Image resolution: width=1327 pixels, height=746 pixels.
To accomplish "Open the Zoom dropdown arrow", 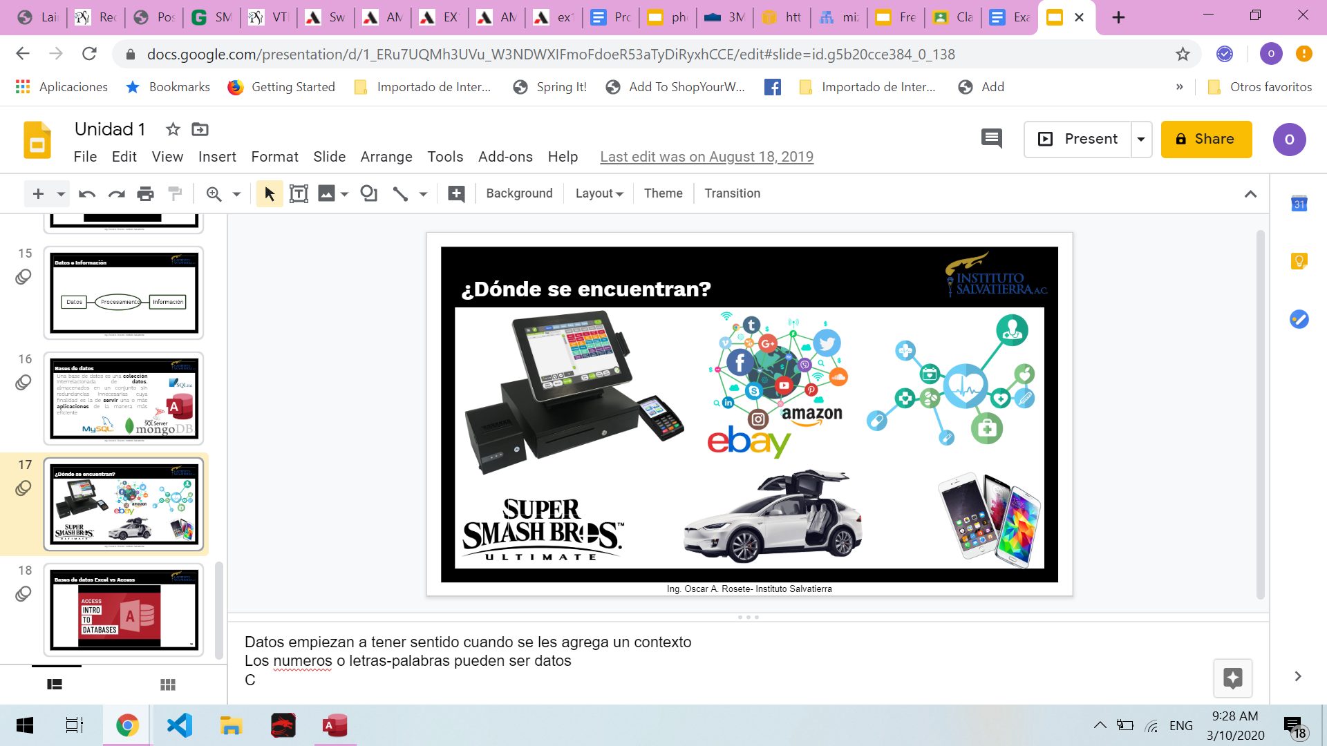I will pyautogui.click(x=236, y=194).
